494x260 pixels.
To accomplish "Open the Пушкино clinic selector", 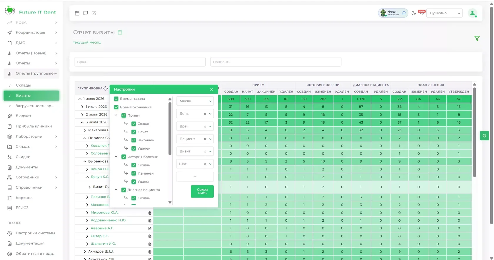I will (x=444, y=13).
